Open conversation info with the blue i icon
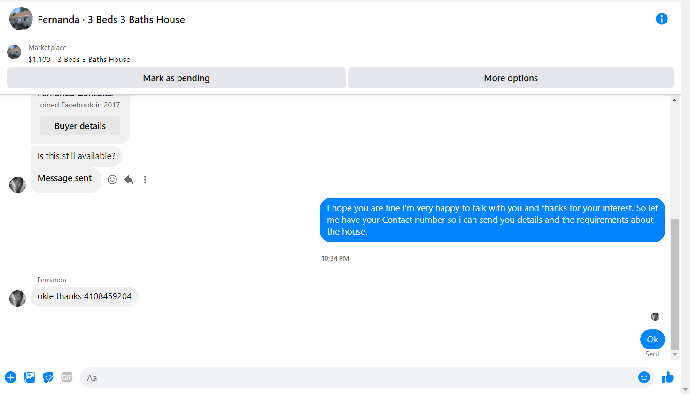This screenshot has width=690, height=394. pos(661,19)
